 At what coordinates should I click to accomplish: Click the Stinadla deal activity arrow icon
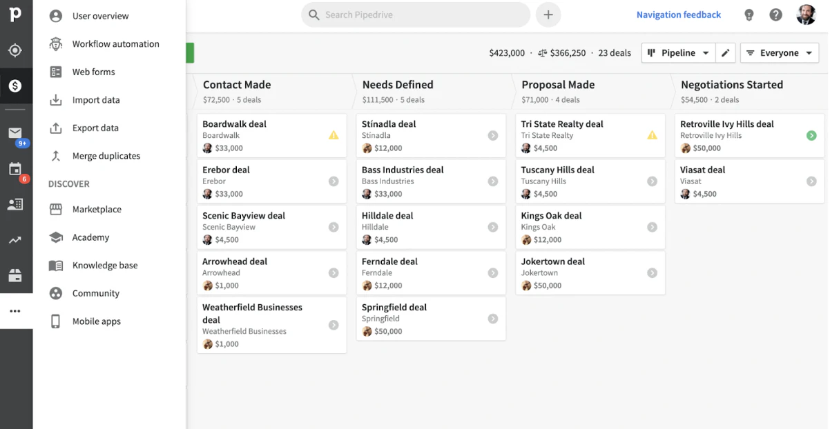pyautogui.click(x=493, y=136)
